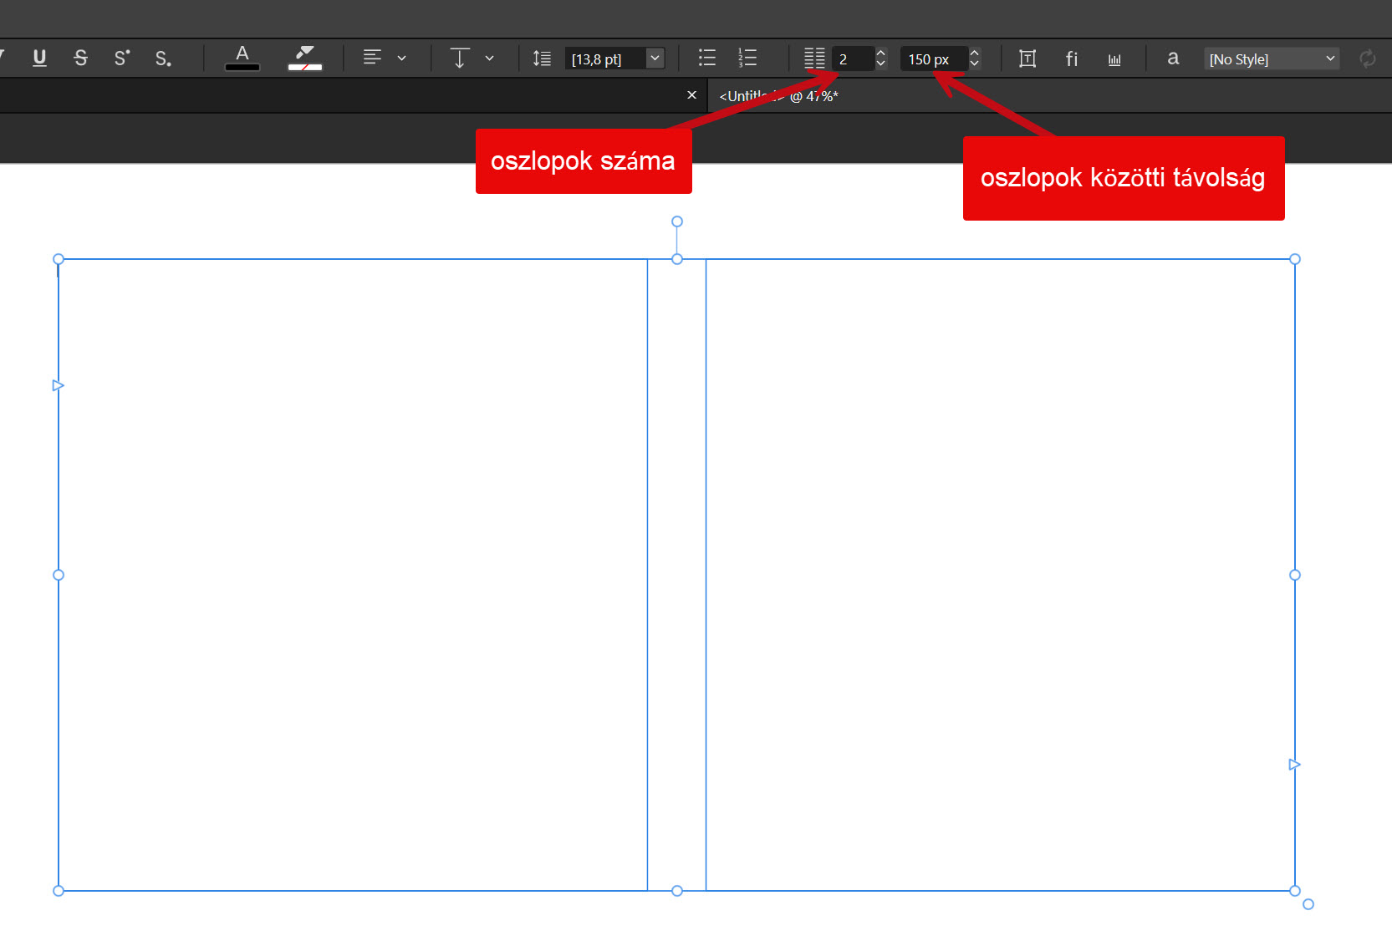The image size is (1392, 936).
Task: Step the column gutter value
Action: [974, 58]
